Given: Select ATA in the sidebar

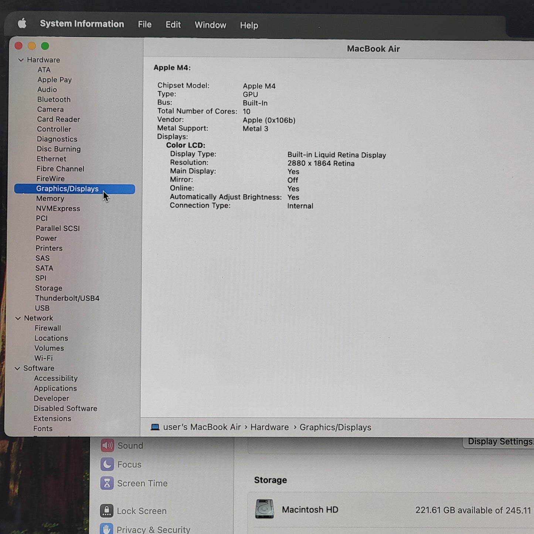Looking at the screenshot, I should click(x=44, y=70).
